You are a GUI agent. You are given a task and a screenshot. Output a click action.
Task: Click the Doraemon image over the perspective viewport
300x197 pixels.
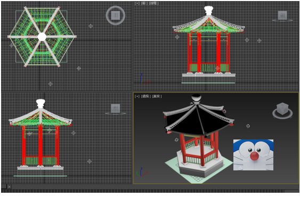[253, 155]
